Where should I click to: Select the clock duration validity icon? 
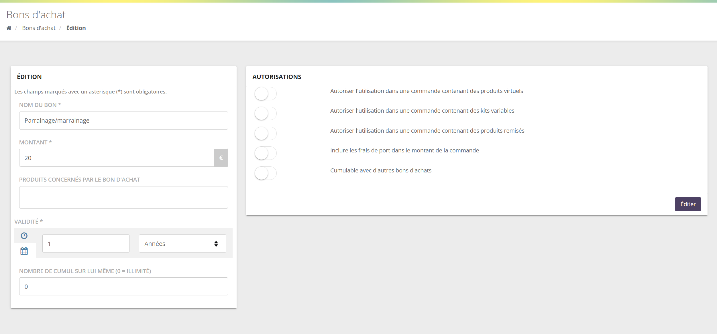pyautogui.click(x=24, y=236)
